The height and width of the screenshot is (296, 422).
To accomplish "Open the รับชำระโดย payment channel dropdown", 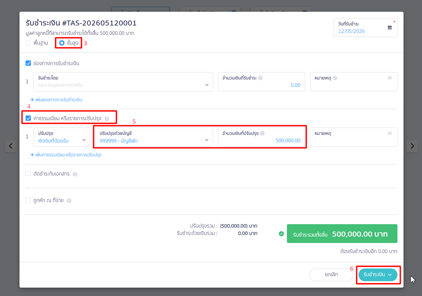I will tap(123, 82).
